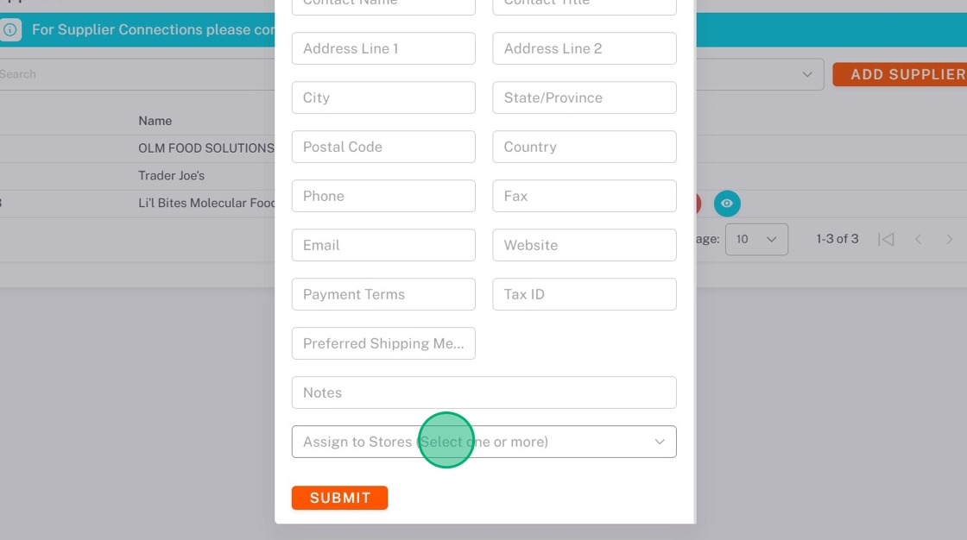Click the Tax ID input
This screenshot has height=540, width=967.
[584, 294]
